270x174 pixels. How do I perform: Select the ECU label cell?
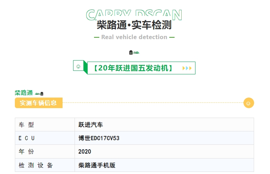coord(45,138)
